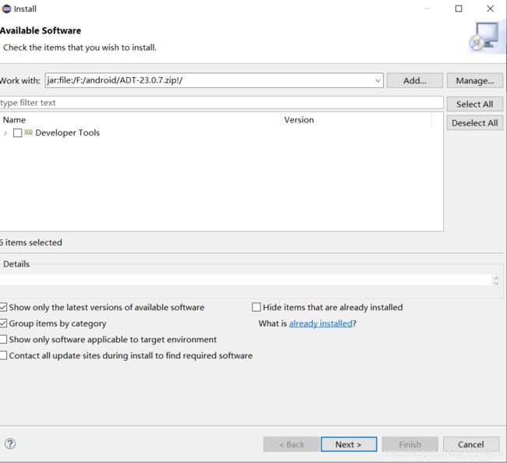Viewport: 507px width, 463px height.
Task: Click the Details text area
Action: pyautogui.click(x=246, y=280)
